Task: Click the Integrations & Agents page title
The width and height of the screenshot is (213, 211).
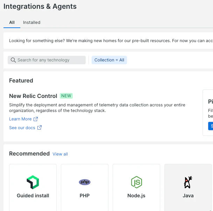Action: coord(40,6)
